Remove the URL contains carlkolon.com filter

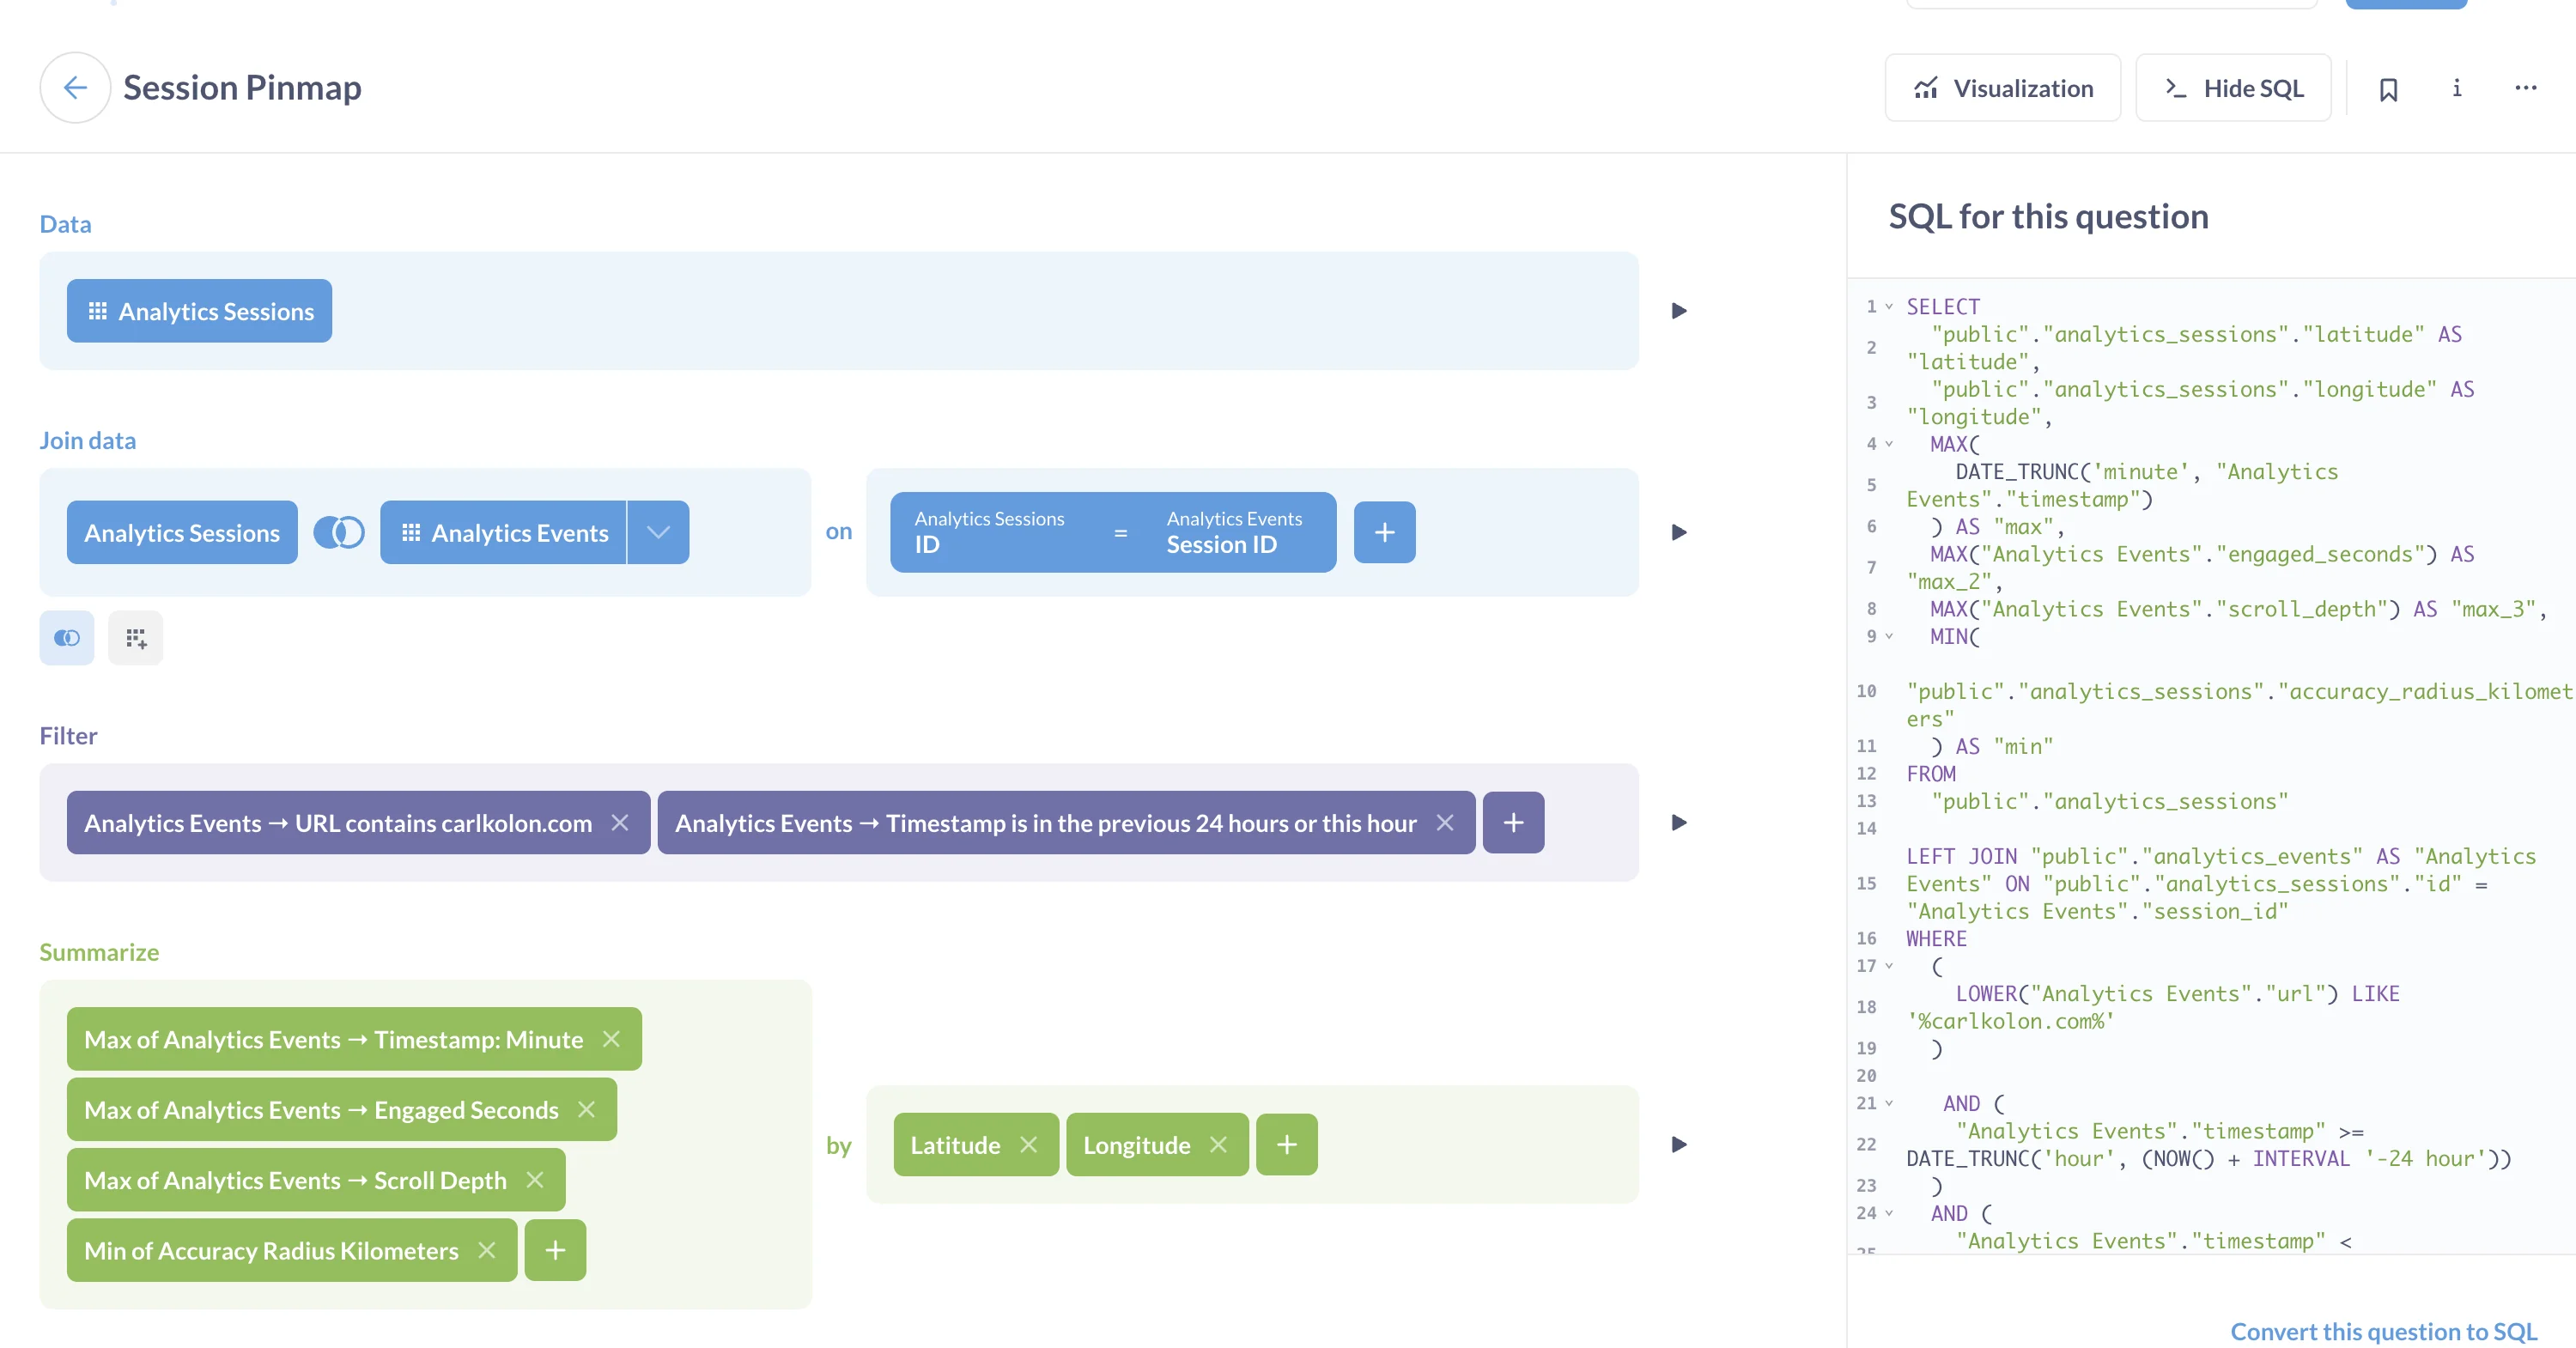coord(620,822)
